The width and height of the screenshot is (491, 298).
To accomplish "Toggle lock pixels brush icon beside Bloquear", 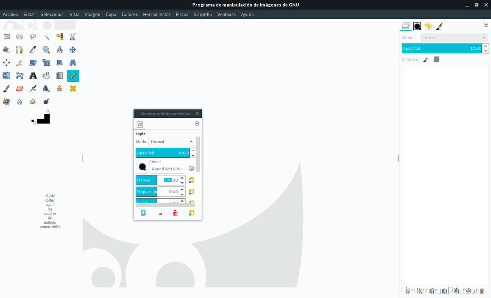I will 426,60.
